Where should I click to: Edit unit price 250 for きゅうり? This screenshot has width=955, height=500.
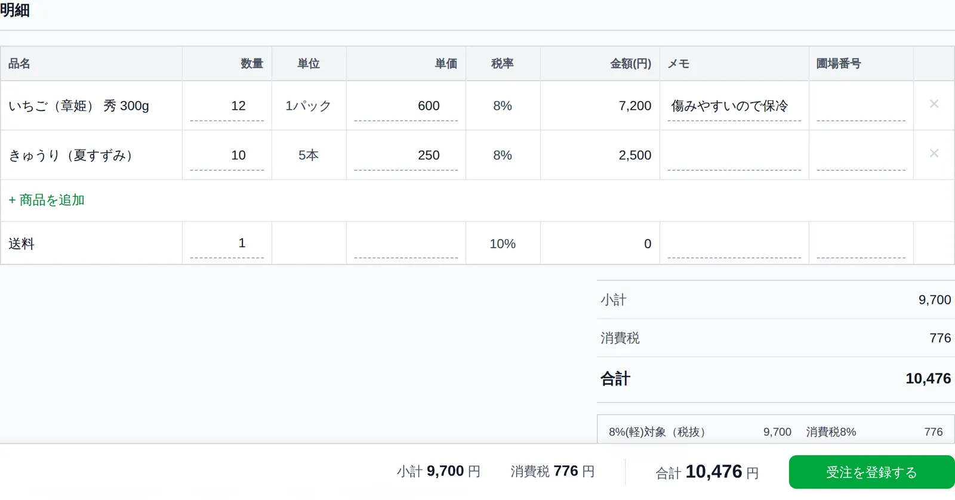(406, 156)
